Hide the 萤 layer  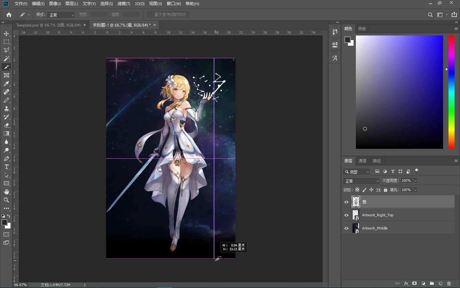pyautogui.click(x=346, y=202)
